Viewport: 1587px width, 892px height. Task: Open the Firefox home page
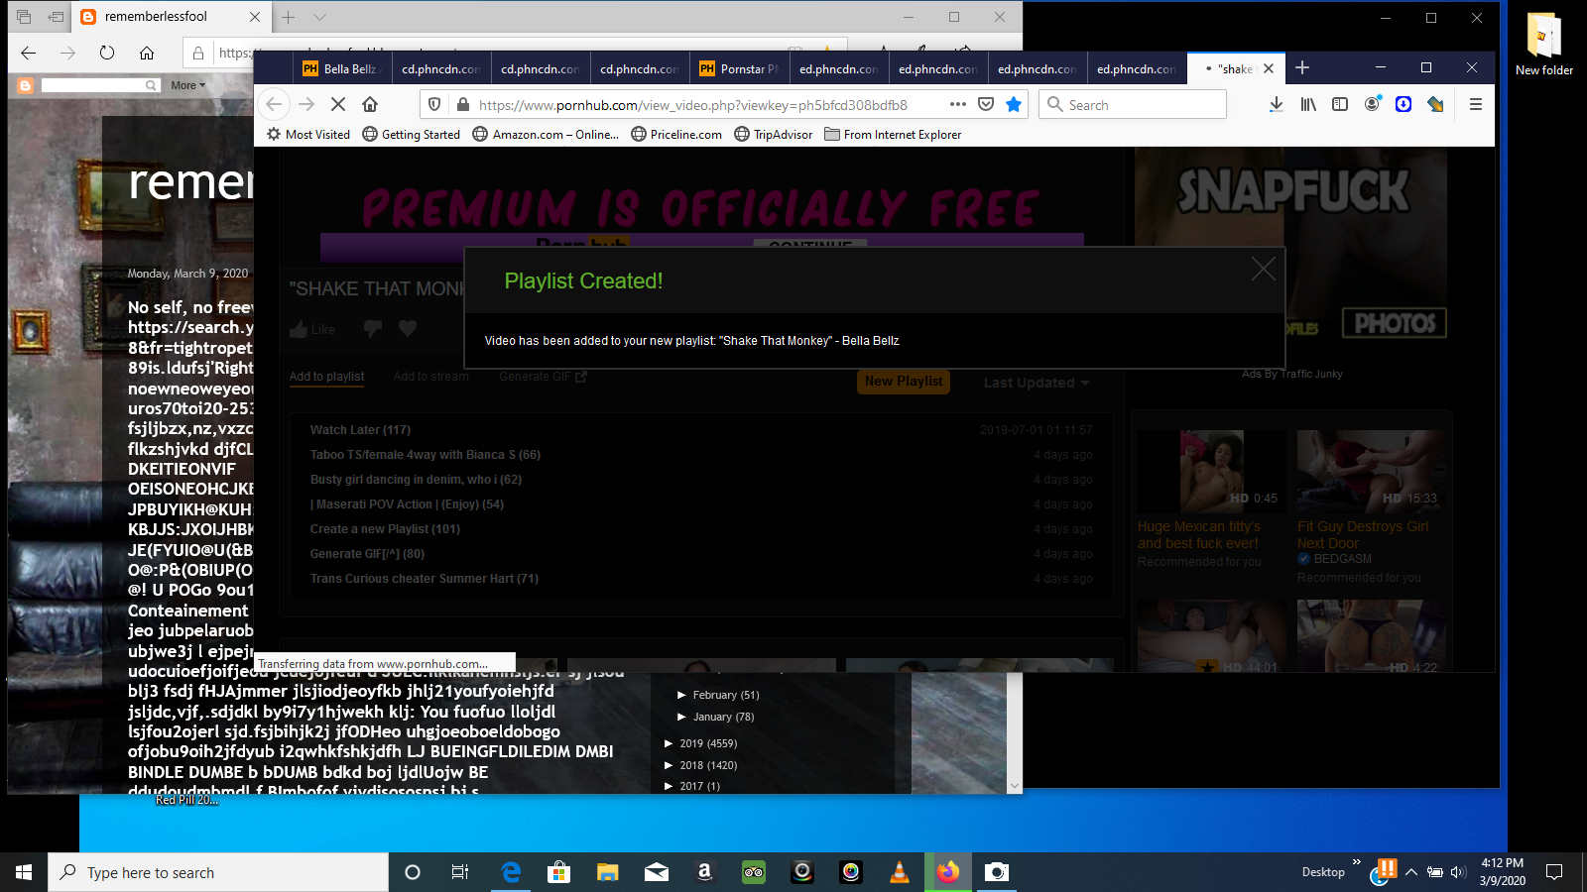point(370,104)
